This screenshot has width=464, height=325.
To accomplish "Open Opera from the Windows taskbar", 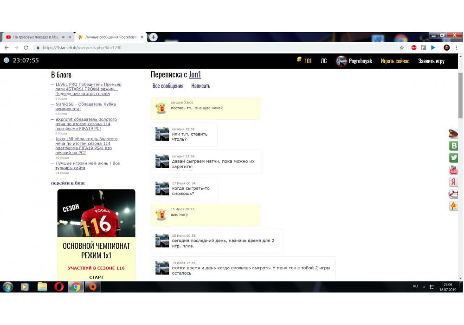I will (x=59, y=287).
